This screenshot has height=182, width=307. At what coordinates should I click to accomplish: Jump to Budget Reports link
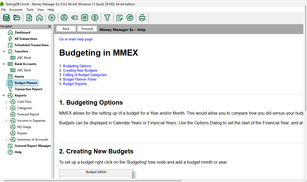point(75,84)
